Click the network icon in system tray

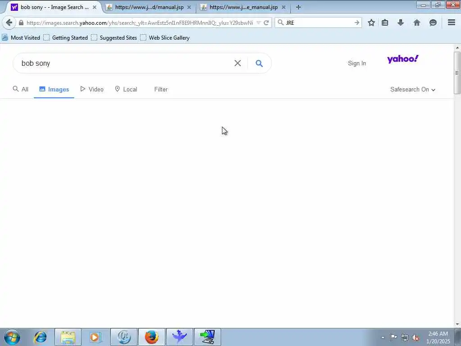tap(405, 337)
